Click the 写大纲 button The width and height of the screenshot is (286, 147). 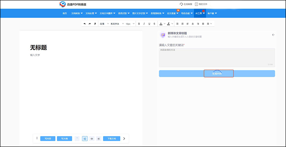[64, 139]
